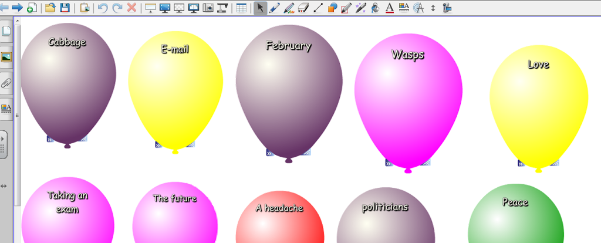This screenshot has height=243, width=601.
Task: Select the Line tool
Action: point(318,8)
